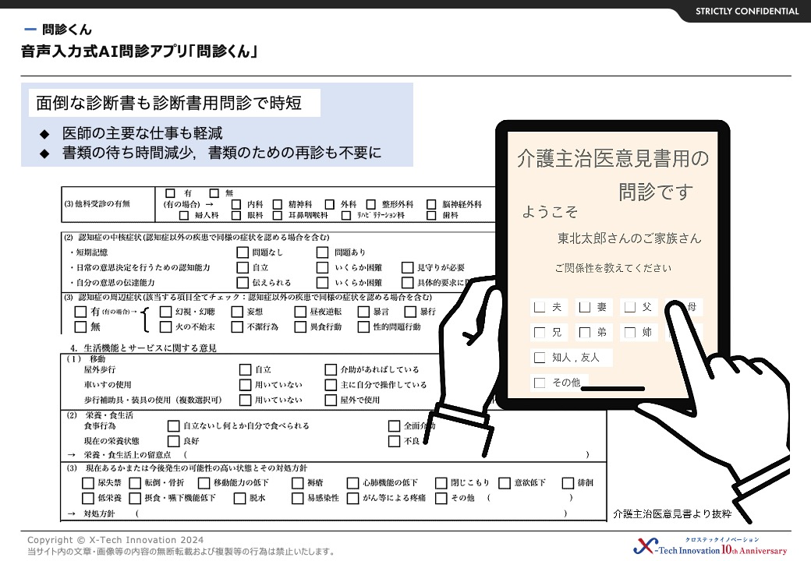Select the 姉 checkbox on the tablet
811x561 pixels.
coord(629,332)
